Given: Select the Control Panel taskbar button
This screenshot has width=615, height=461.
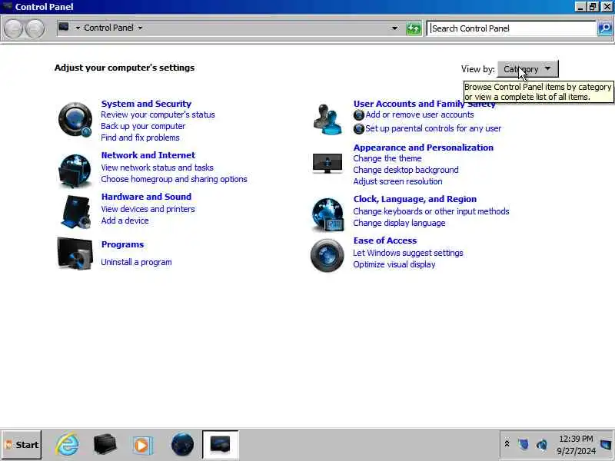Looking at the screenshot, I should (221, 445).
